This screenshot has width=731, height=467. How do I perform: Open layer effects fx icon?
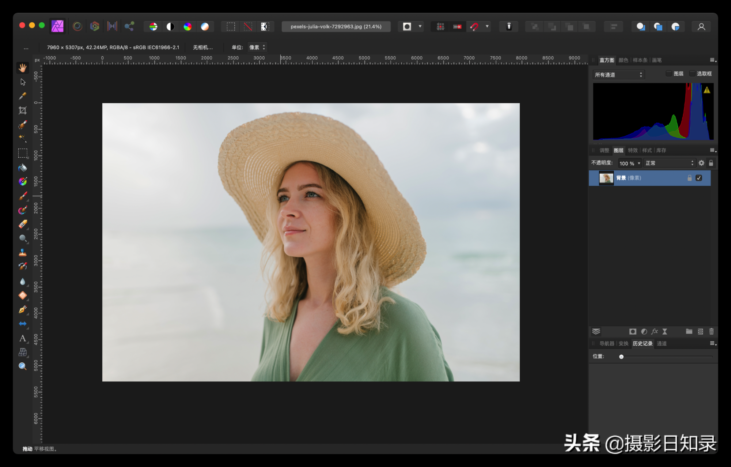pyautogui.click(x=654, y=331)
